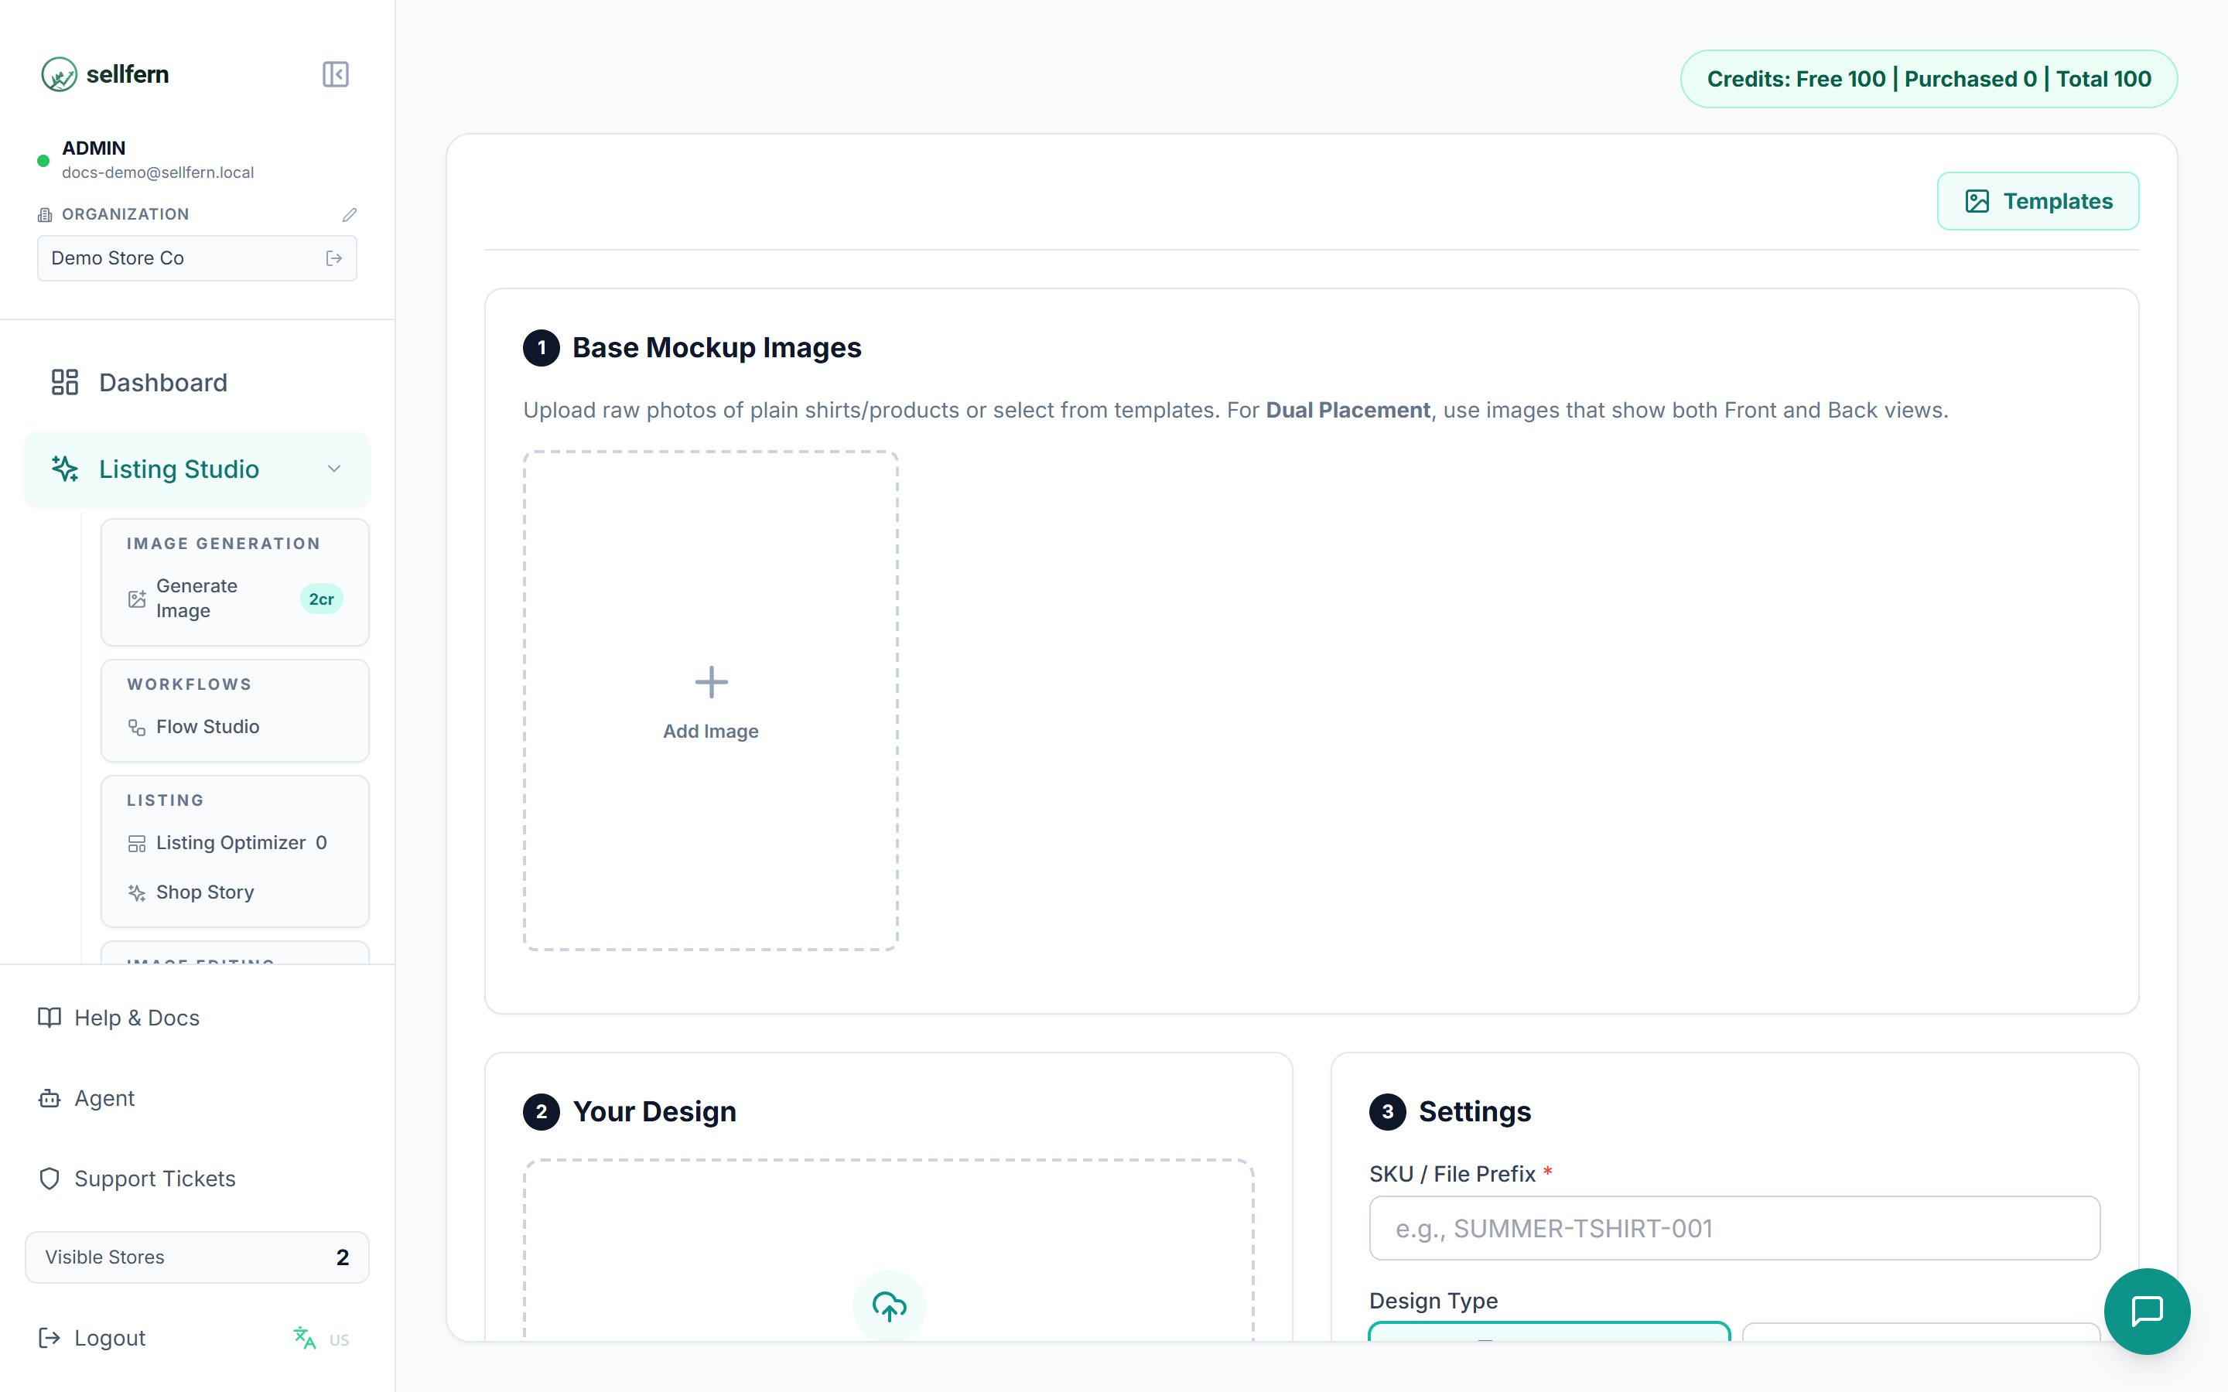
Task: Click the Shop Story sparkle icon
Action: [136, 892]
